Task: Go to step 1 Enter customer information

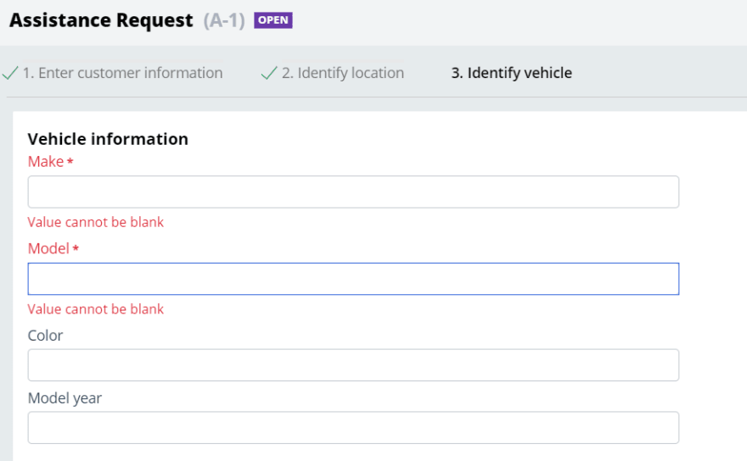Action: [x=122, y=73]
